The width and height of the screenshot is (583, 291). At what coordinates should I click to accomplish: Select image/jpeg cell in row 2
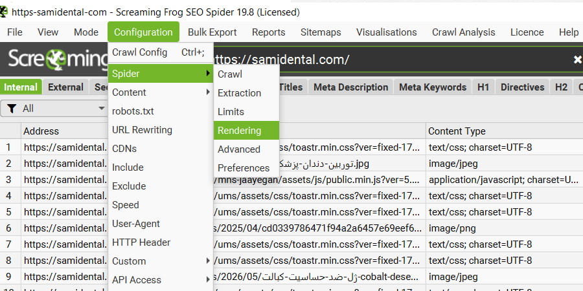(x=504, y=164)
